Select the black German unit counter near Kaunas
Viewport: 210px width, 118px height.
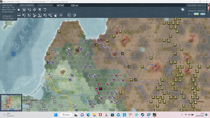(x=101, y=88)
